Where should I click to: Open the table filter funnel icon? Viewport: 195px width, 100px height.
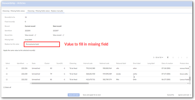tap(168, 58)
